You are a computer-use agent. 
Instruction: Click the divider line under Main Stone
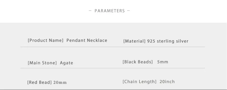point(113,68)
